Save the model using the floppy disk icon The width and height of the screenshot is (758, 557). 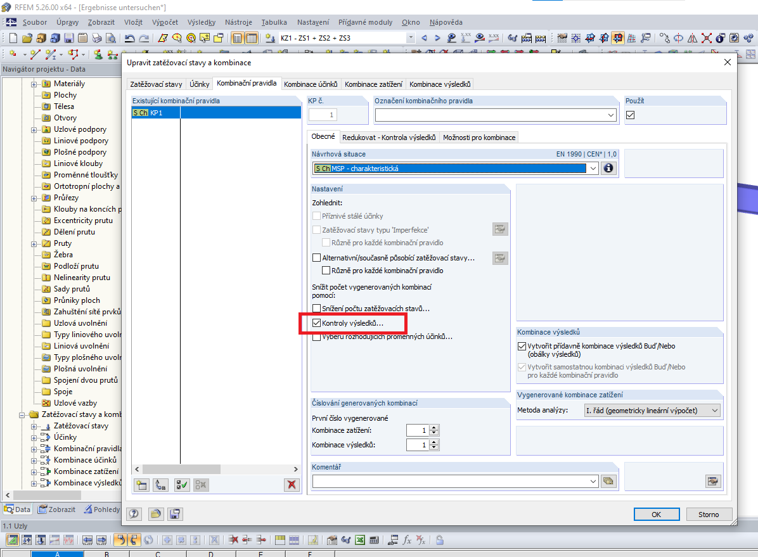click(x=69, y=38)
